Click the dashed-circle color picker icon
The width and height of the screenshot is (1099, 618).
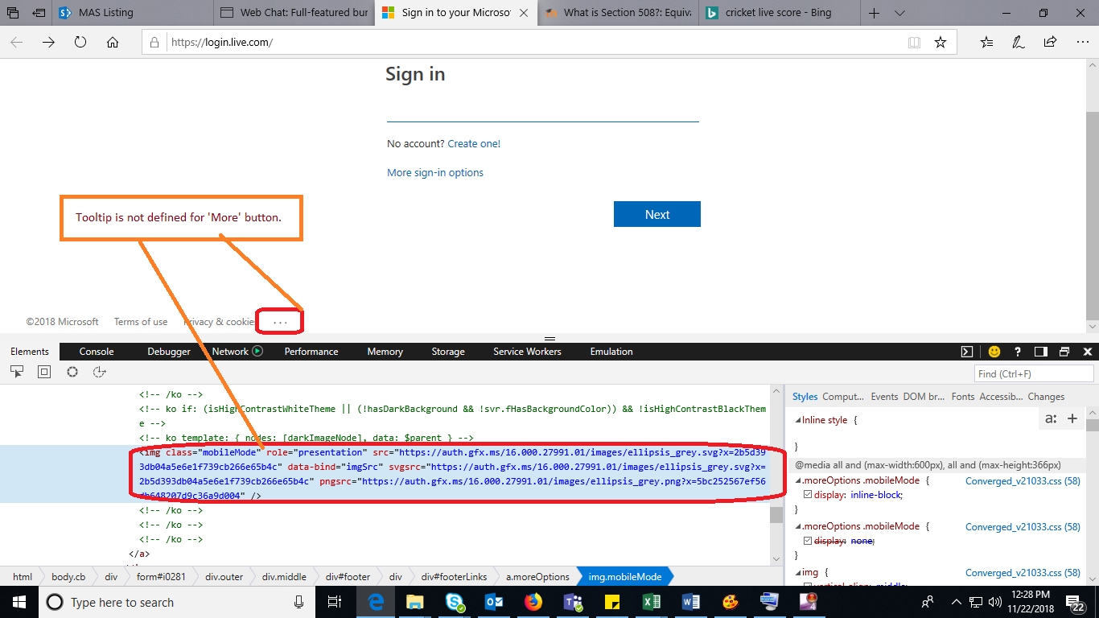point(72,372)
